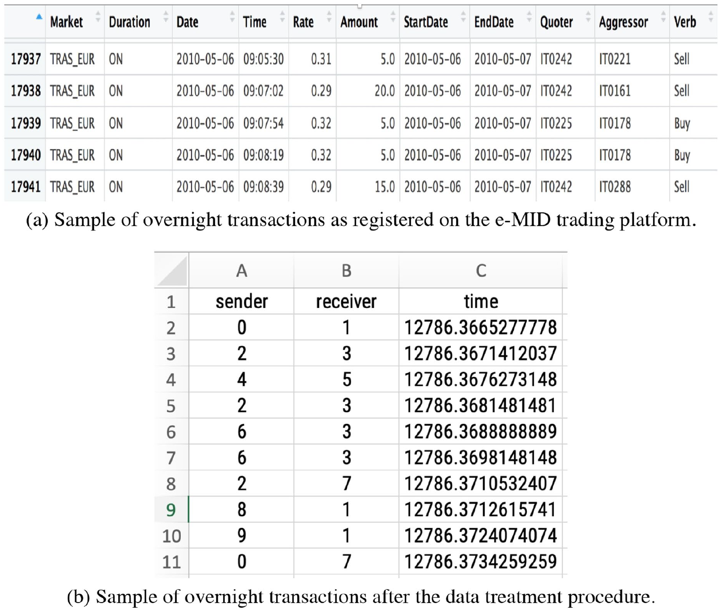
Task: Sort by EndDate column arrows
Action: click(529, 17)
